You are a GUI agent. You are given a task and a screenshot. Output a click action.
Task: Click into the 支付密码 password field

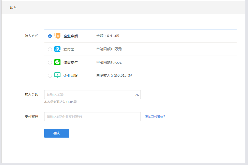pyautogui.click(x=92, y=117)
